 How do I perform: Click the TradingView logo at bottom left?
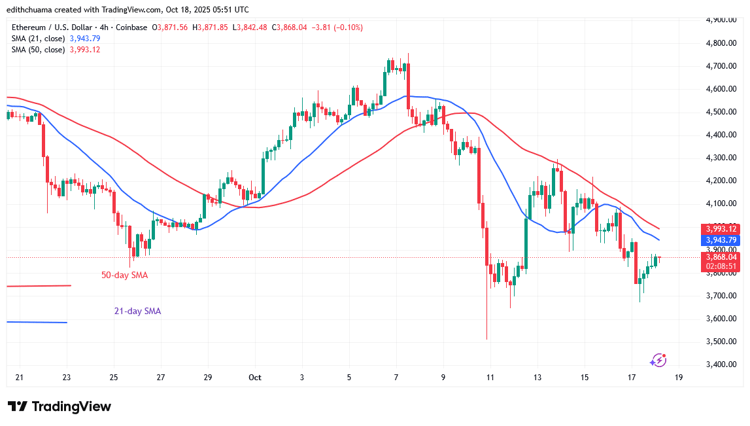pyautogui.click(x=60, y=406)
